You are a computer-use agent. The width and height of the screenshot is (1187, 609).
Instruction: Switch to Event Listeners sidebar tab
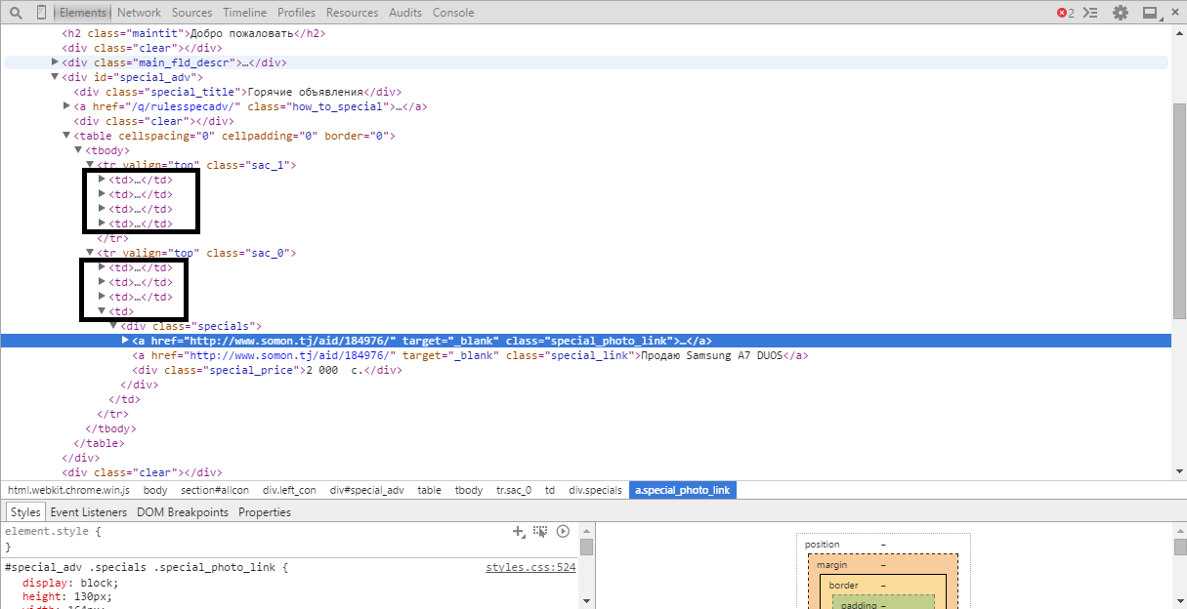[x=89, y=512]
